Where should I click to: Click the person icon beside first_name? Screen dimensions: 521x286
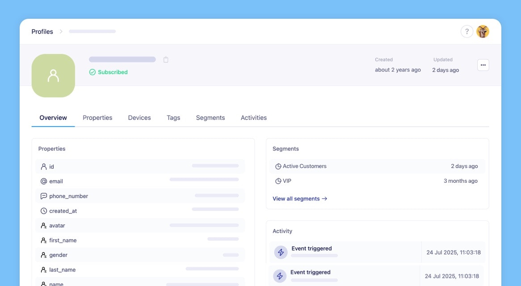pyautogui.click(x=44, y=240)
